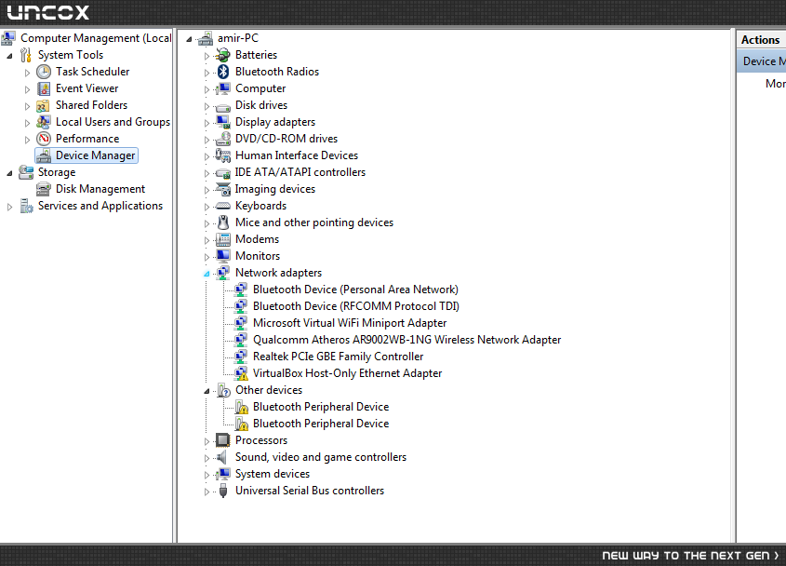Viewport: 786px width, 566px height.
Task: Click the Display adapters icon
Action: tap(223, 122)
